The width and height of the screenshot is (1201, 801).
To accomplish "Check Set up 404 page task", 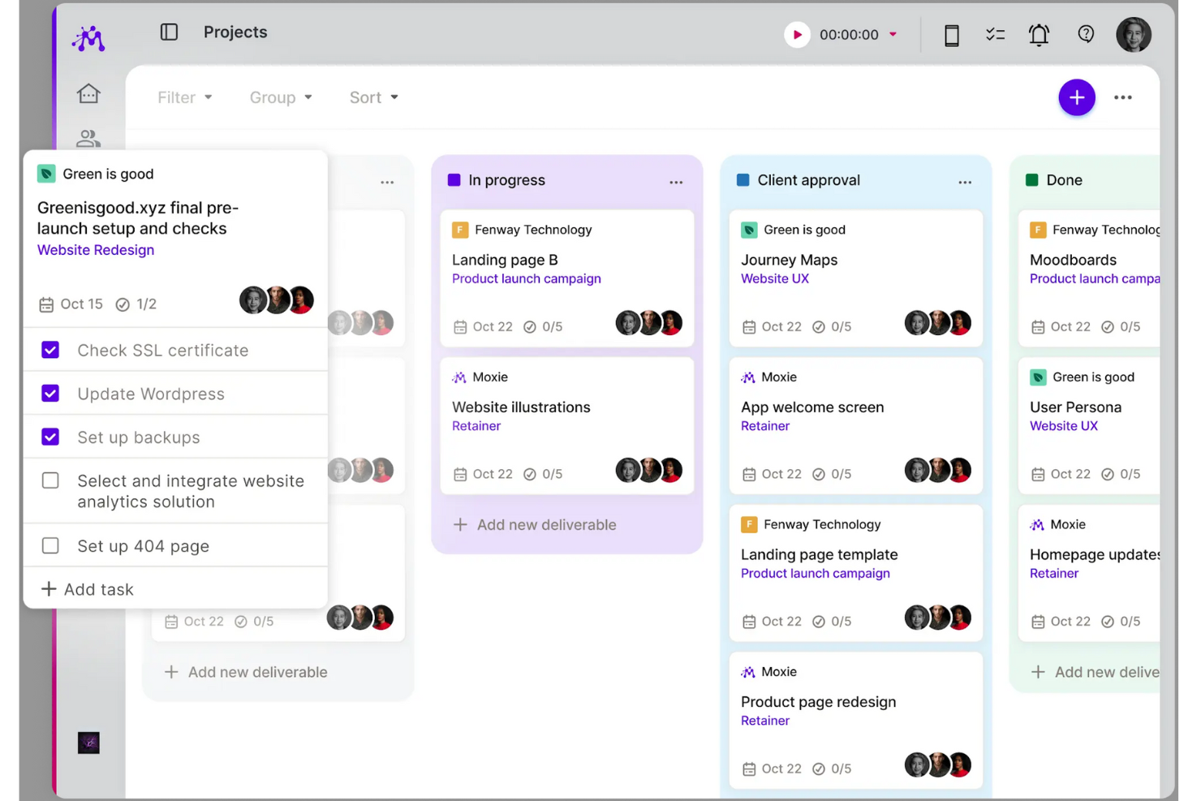I will coord(50,545).
